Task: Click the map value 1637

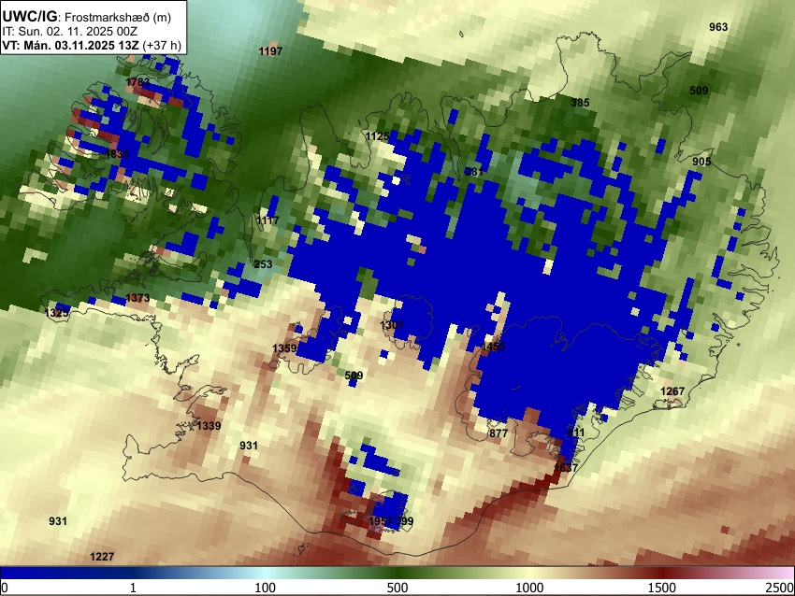Action: pos(565,468)
